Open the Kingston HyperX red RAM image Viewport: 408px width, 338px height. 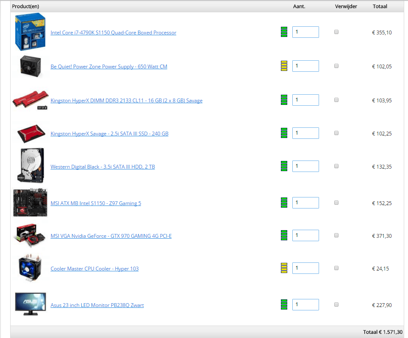[30, 100]
